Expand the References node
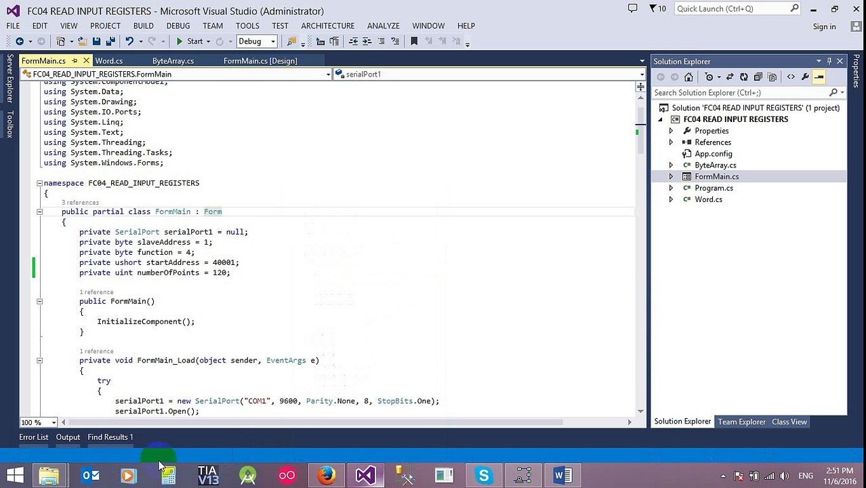The width and height of the screenshot is (866, 488). [671, 142]
